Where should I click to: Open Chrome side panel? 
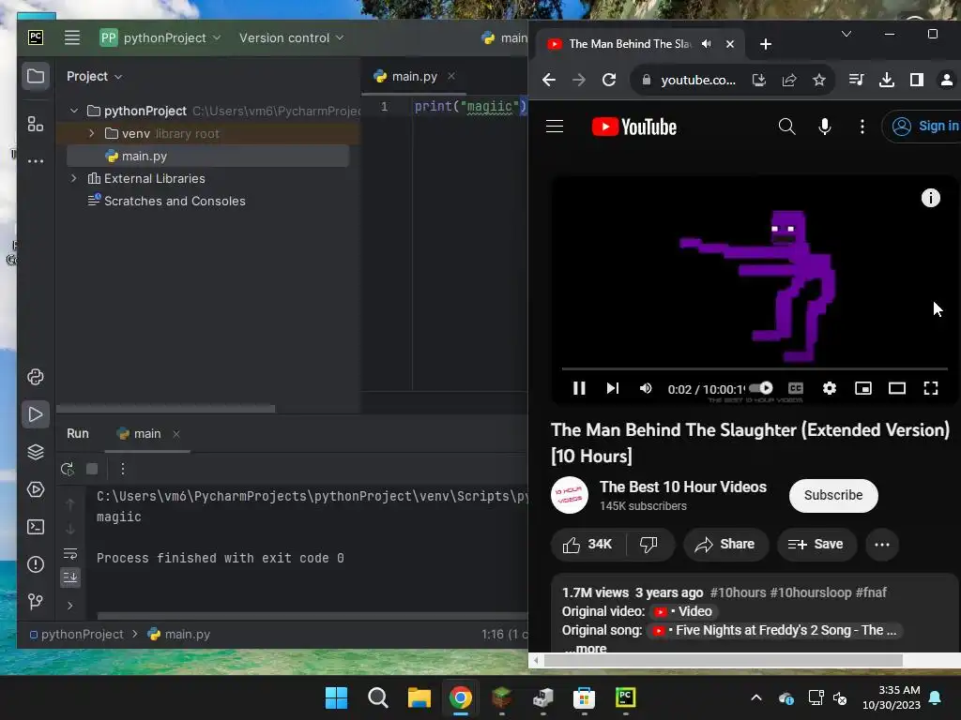(x=917, y=80)
